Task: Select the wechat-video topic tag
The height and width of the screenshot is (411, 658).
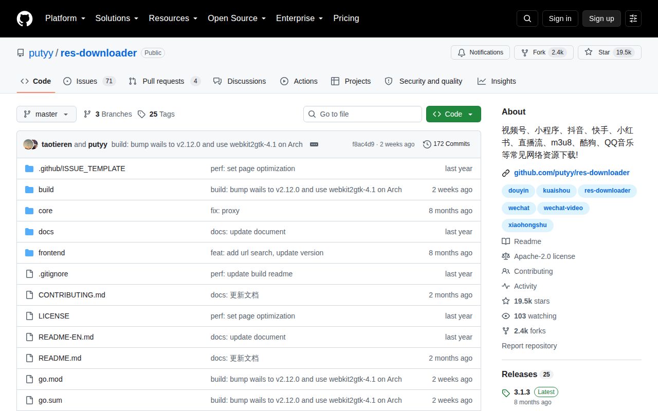Action: coord(563,208)
